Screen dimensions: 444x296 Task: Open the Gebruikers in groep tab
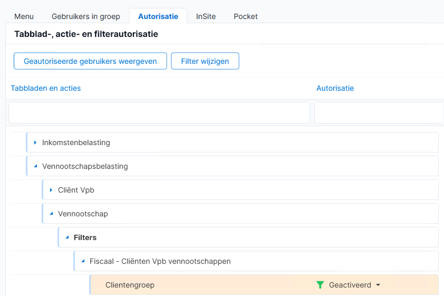86,16
